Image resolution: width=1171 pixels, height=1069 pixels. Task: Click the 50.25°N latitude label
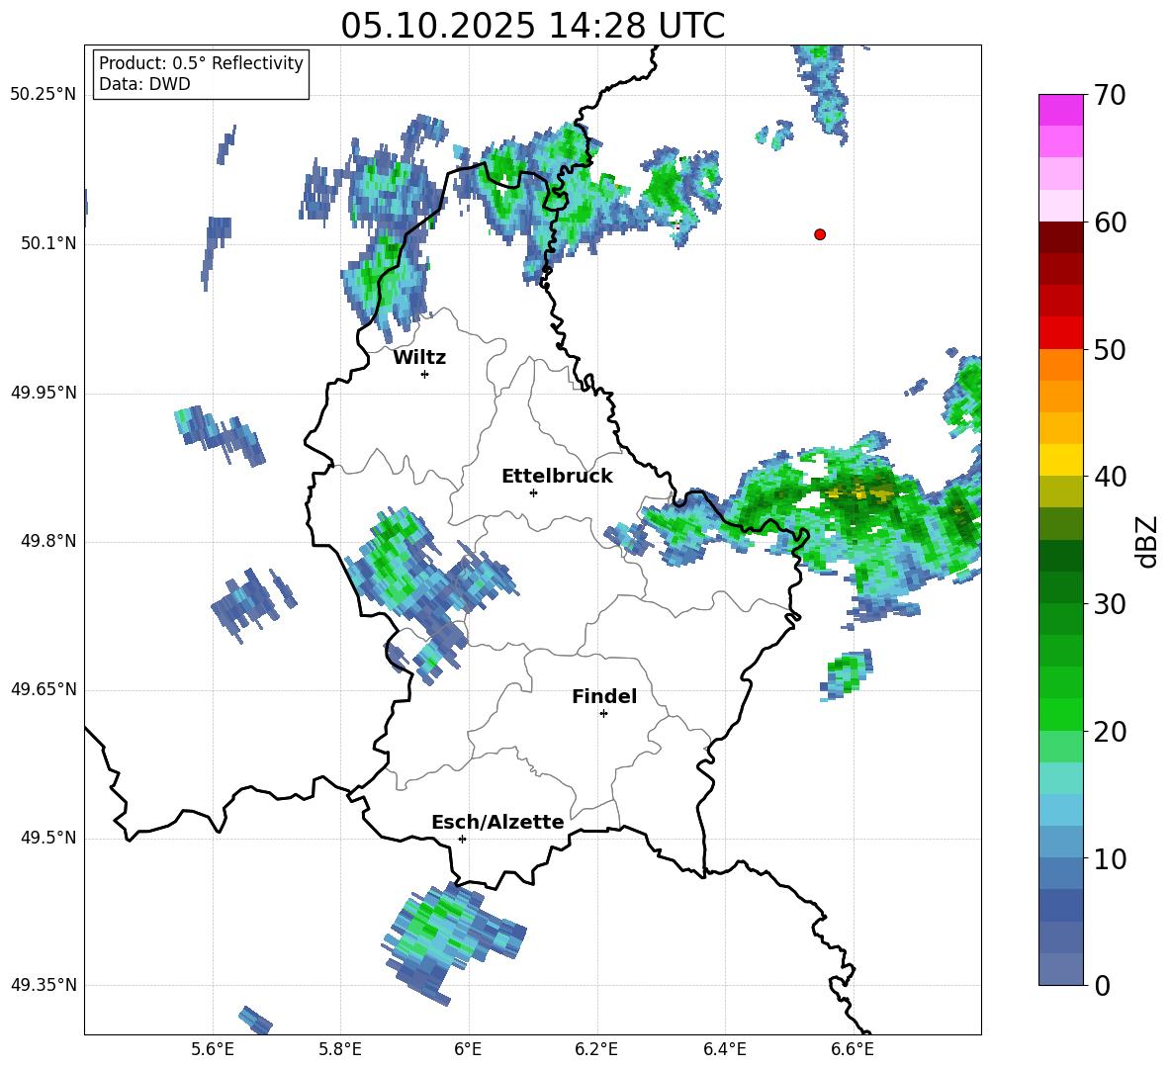(44, 95)
